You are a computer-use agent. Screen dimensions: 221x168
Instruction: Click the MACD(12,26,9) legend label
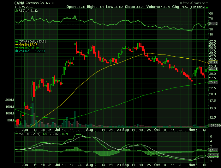pos(29,134)
